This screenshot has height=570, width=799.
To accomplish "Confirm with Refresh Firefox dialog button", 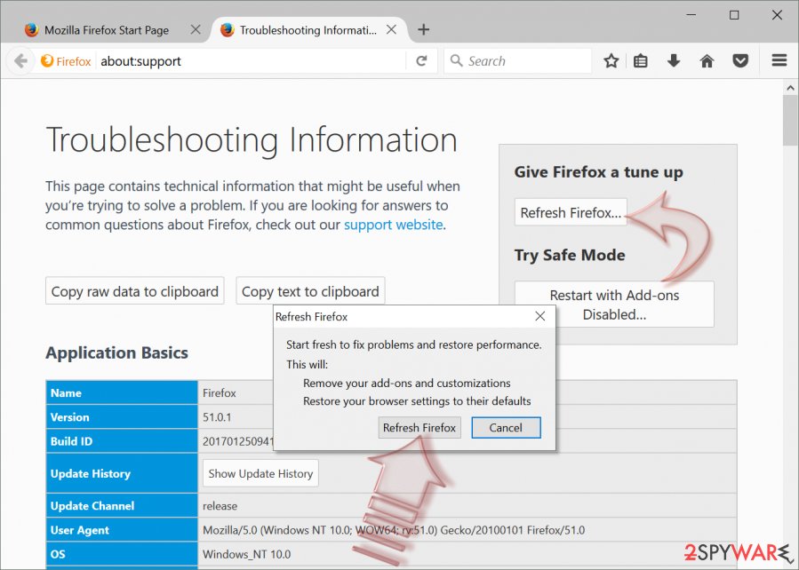I will click(x=419, y=428).
